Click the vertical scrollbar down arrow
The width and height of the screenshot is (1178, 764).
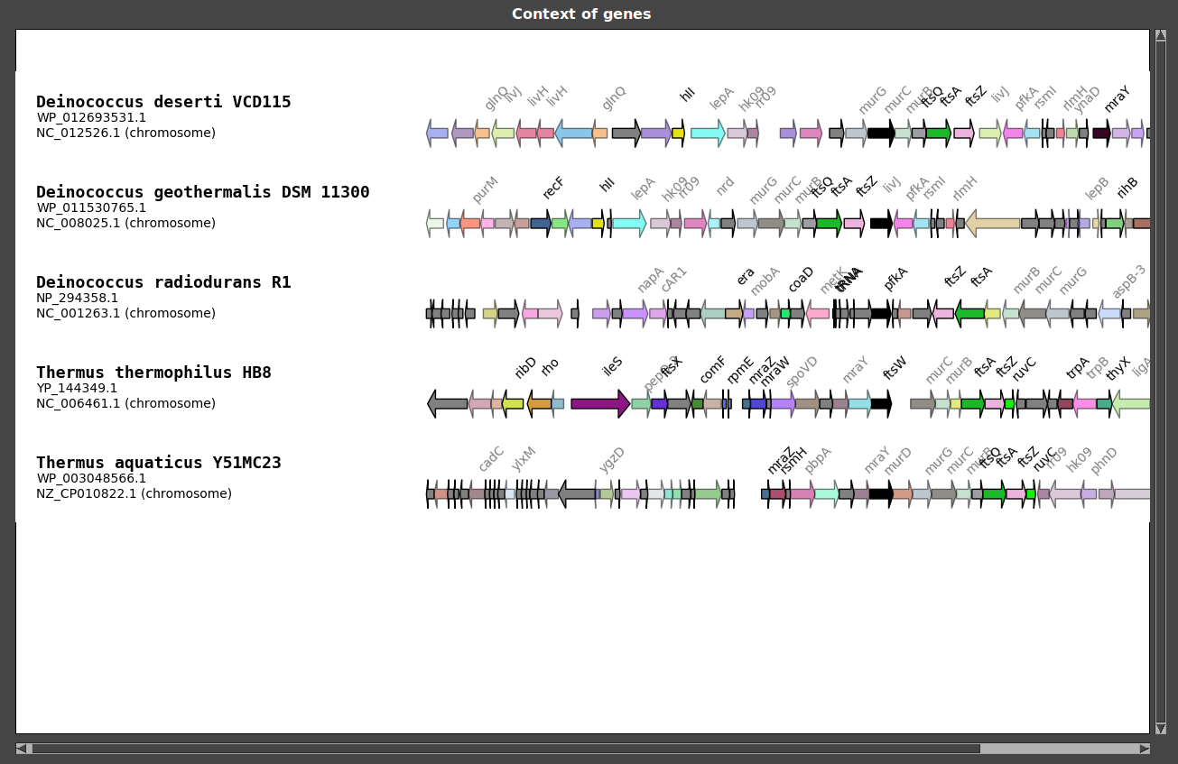tap(1161, 727)
